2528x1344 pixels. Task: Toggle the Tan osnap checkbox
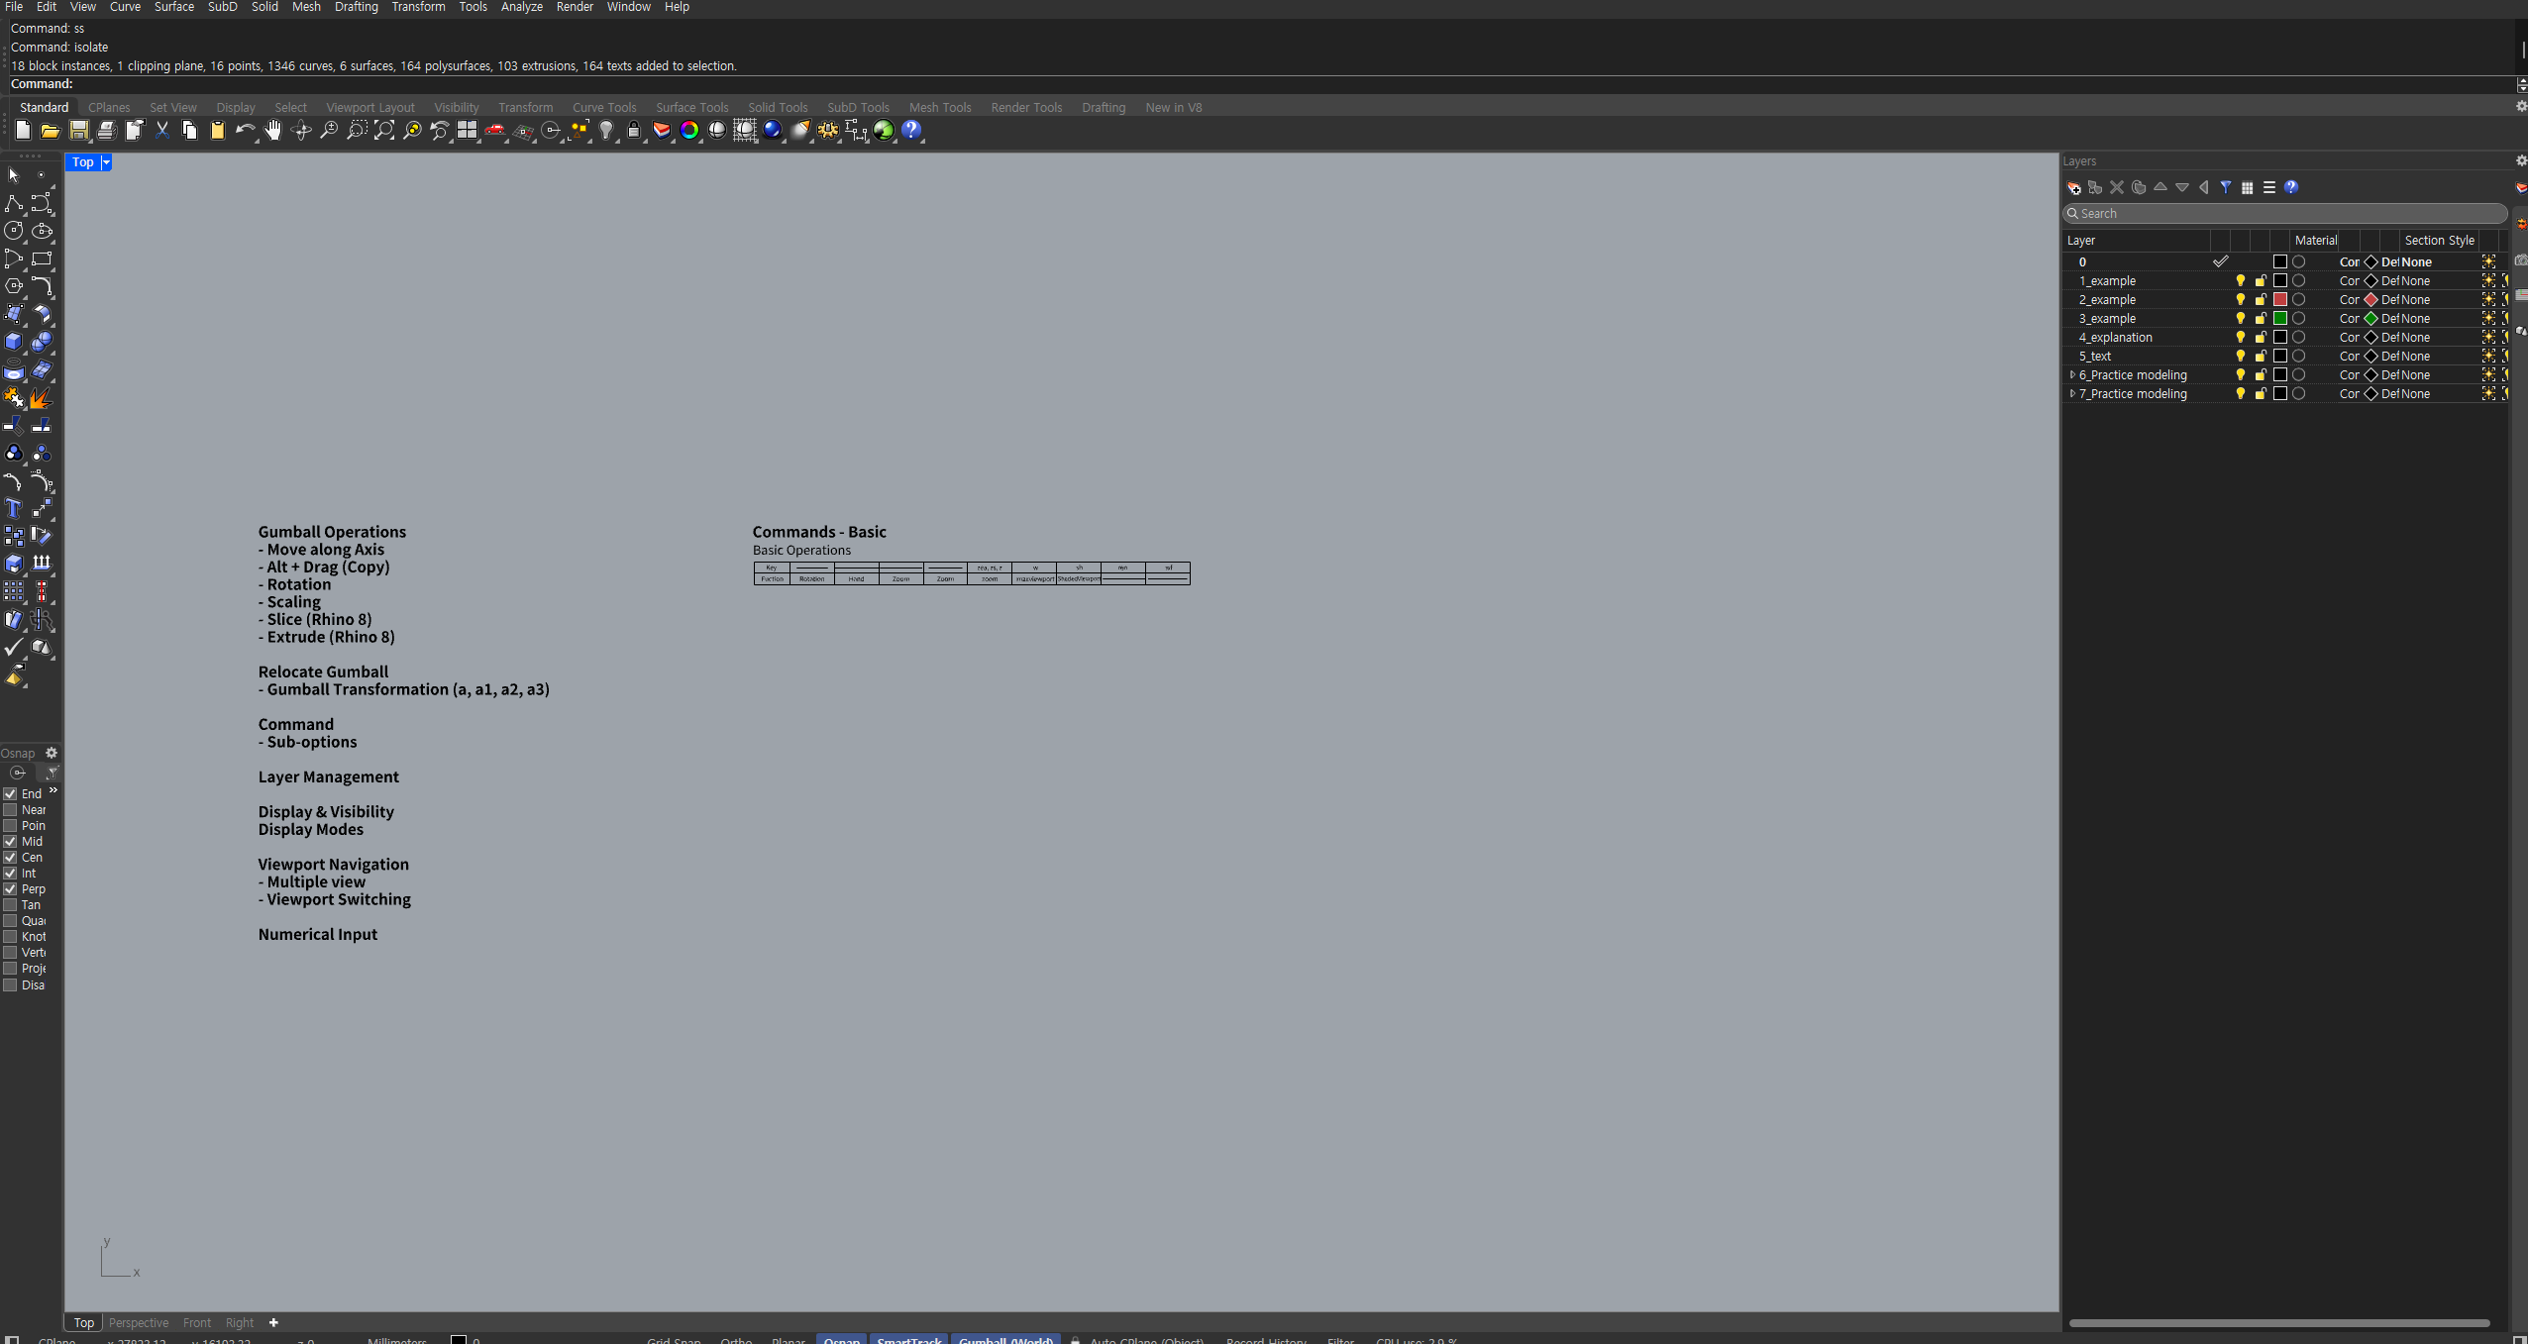(11, 905)
